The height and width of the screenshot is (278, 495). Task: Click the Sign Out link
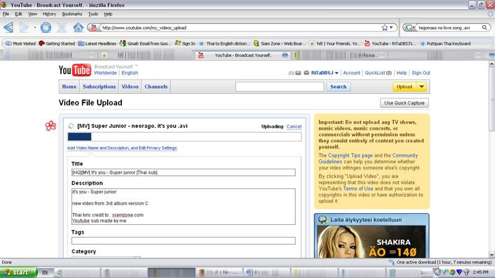coord(421,73)
